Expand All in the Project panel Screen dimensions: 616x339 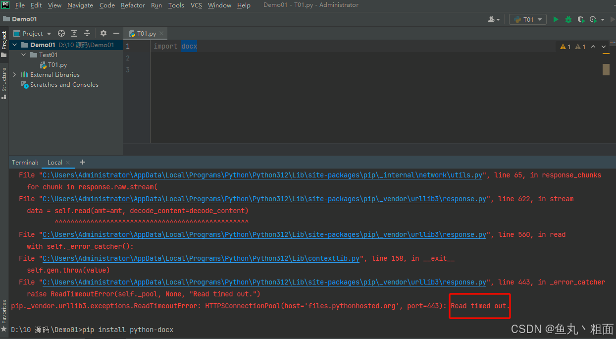tap(74, 33)
